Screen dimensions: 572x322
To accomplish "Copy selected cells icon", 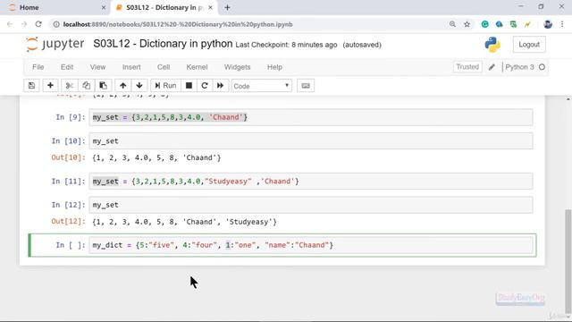I will click(x=86, y=86).
